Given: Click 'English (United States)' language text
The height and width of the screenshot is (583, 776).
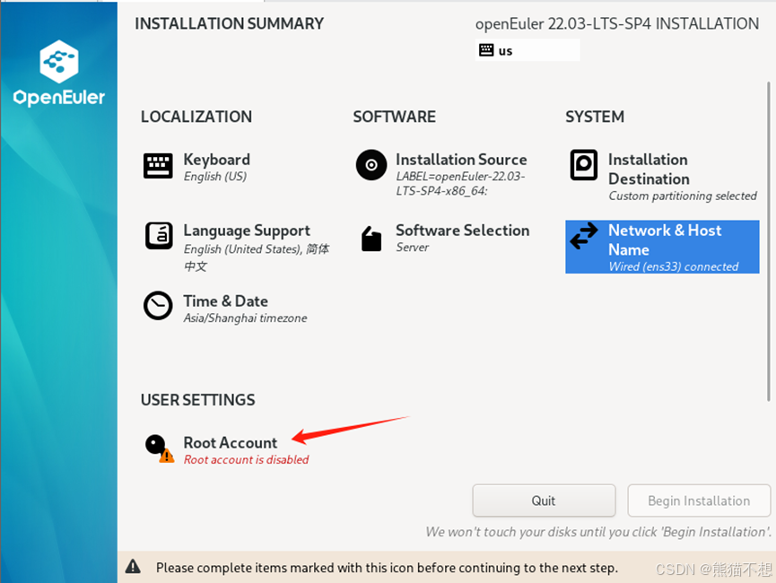Looking at the screenshot, I should pos(242,249).
